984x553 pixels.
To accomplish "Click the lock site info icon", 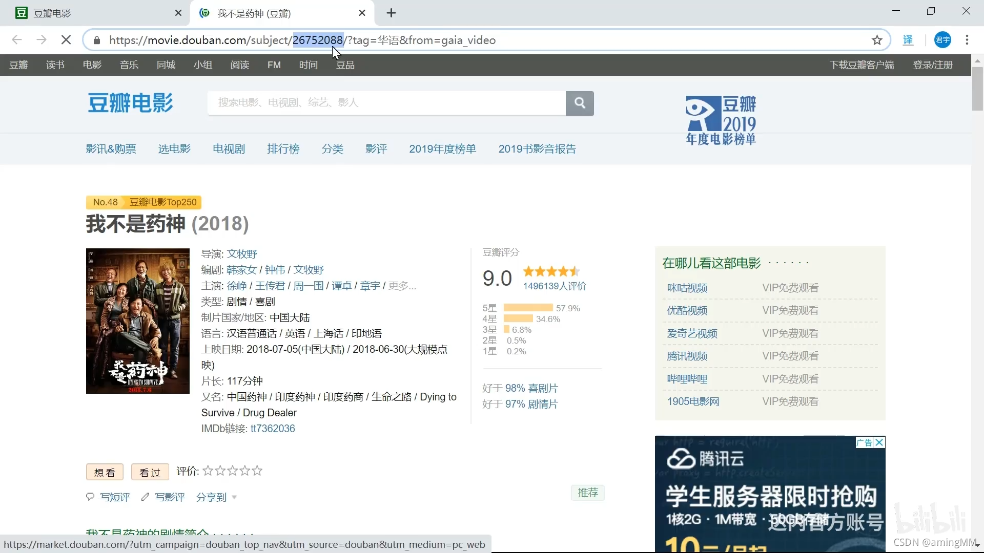I will click(x=97, y=40).
